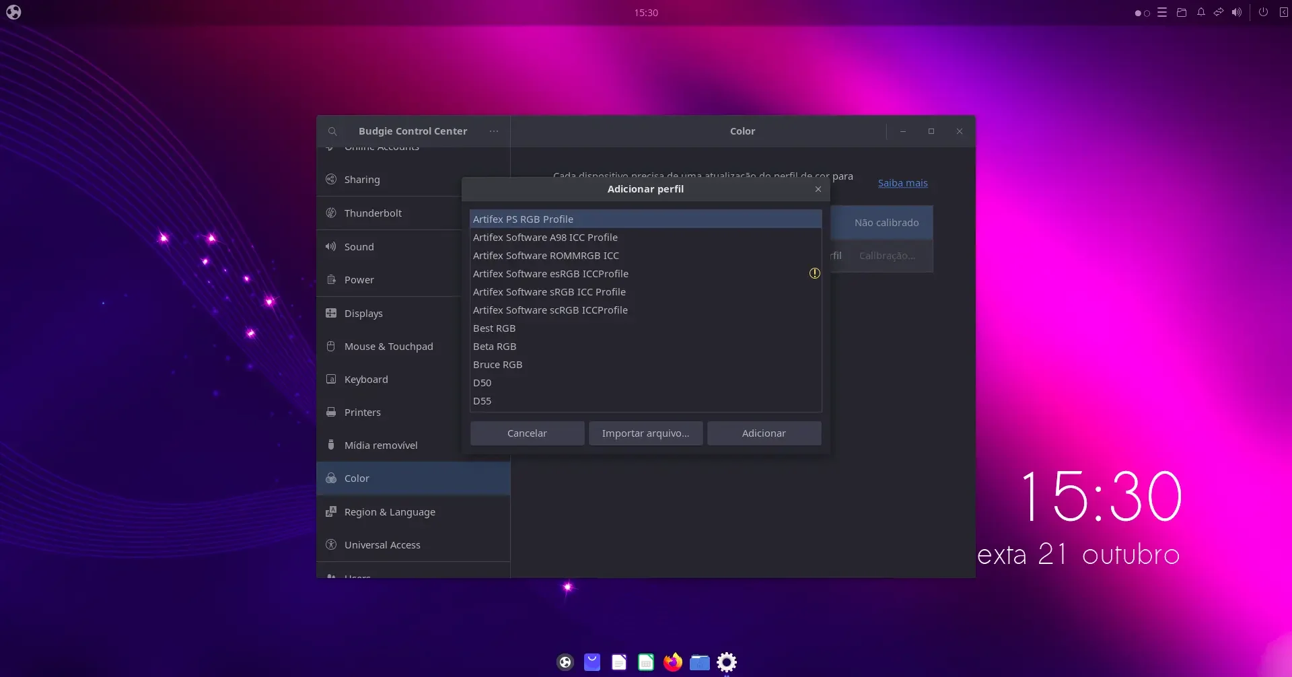The height and width of the screenshot is (677, 1292).
Task: Select Artifex PS RGB Profile
Action: point(645,219)
